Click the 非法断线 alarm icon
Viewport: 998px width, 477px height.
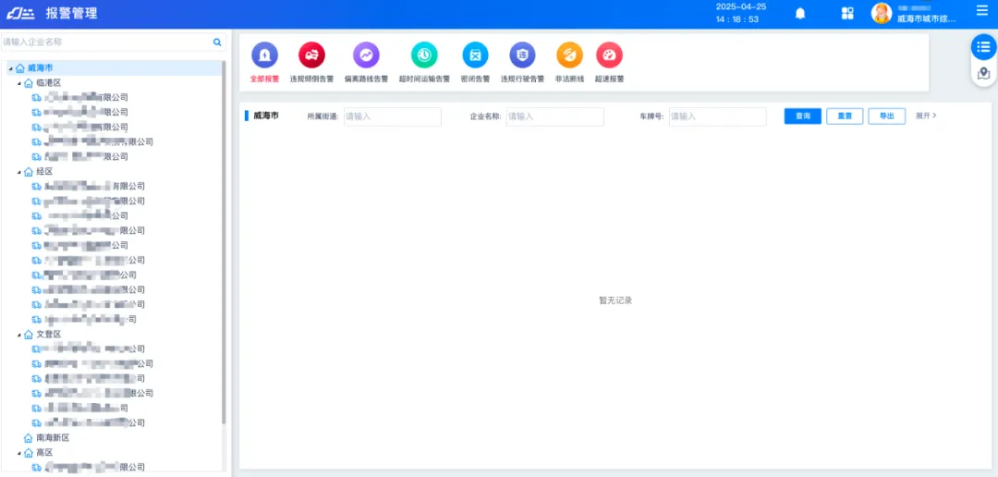tap(569, 55)
